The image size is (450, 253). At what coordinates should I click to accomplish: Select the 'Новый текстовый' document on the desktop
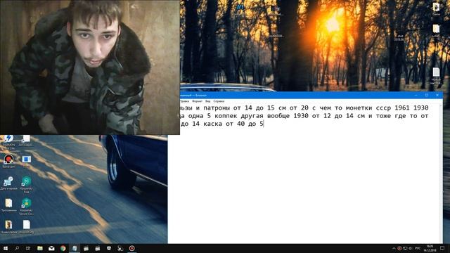tap(436, 76)
